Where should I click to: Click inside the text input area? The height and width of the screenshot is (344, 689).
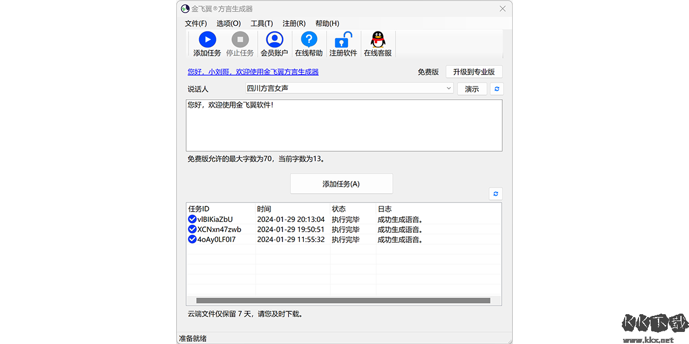344,125
